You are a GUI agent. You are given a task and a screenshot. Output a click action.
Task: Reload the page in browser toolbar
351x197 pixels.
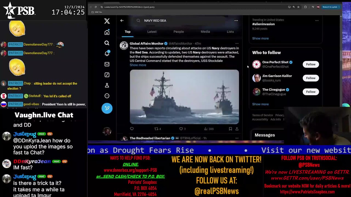pos(95,7)
